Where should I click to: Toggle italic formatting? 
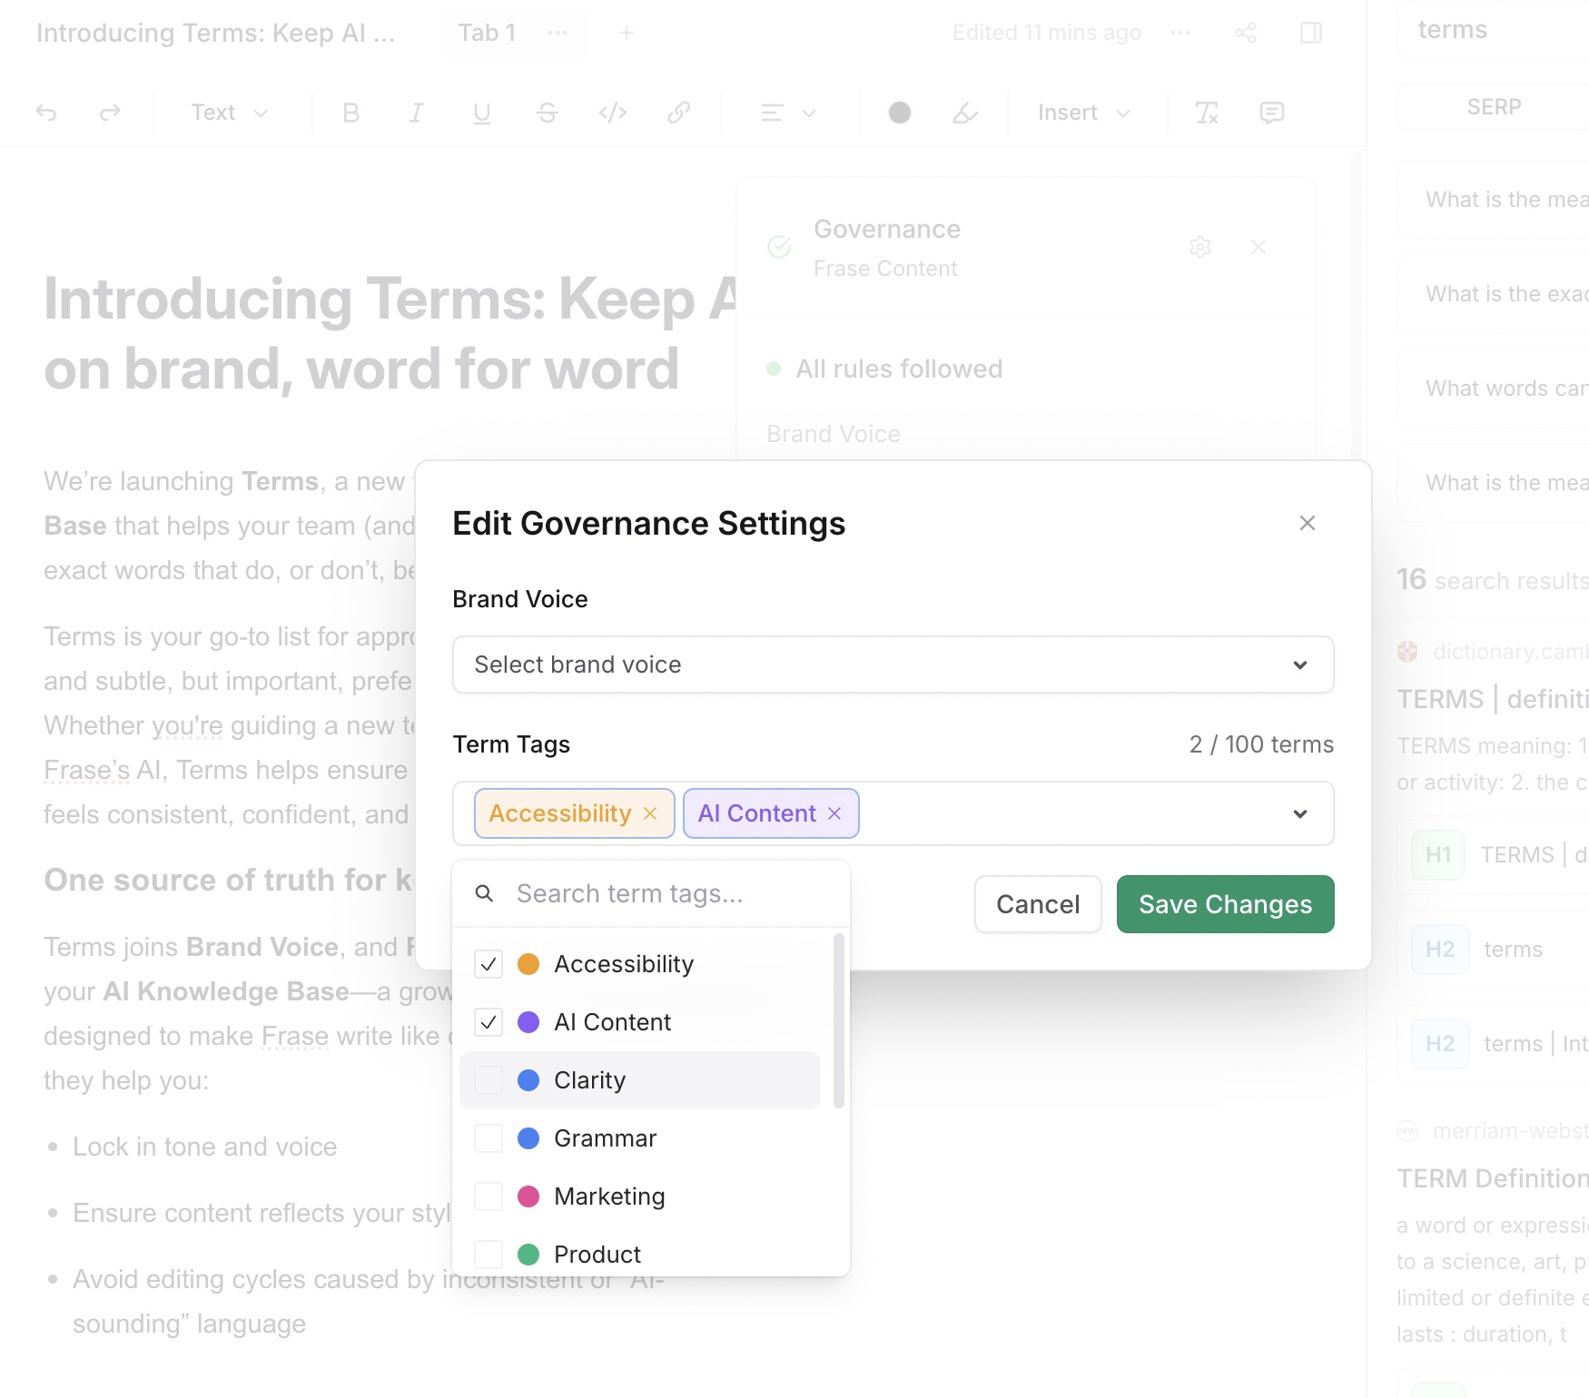tap(417, 113)
